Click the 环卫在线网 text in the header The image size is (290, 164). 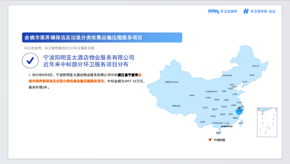click(x=228, y=12)
